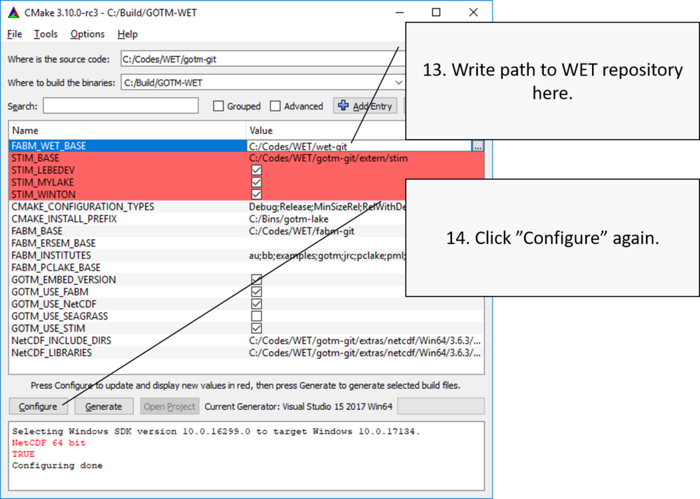Toggle GOTM_USE_FABM checkbox
Screen dimensions: 700x499
(256, 292)
